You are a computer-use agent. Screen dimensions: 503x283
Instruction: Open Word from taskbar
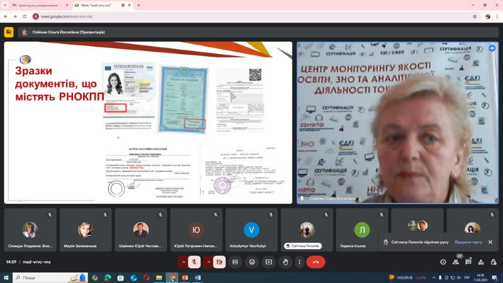tap(197, 277)
